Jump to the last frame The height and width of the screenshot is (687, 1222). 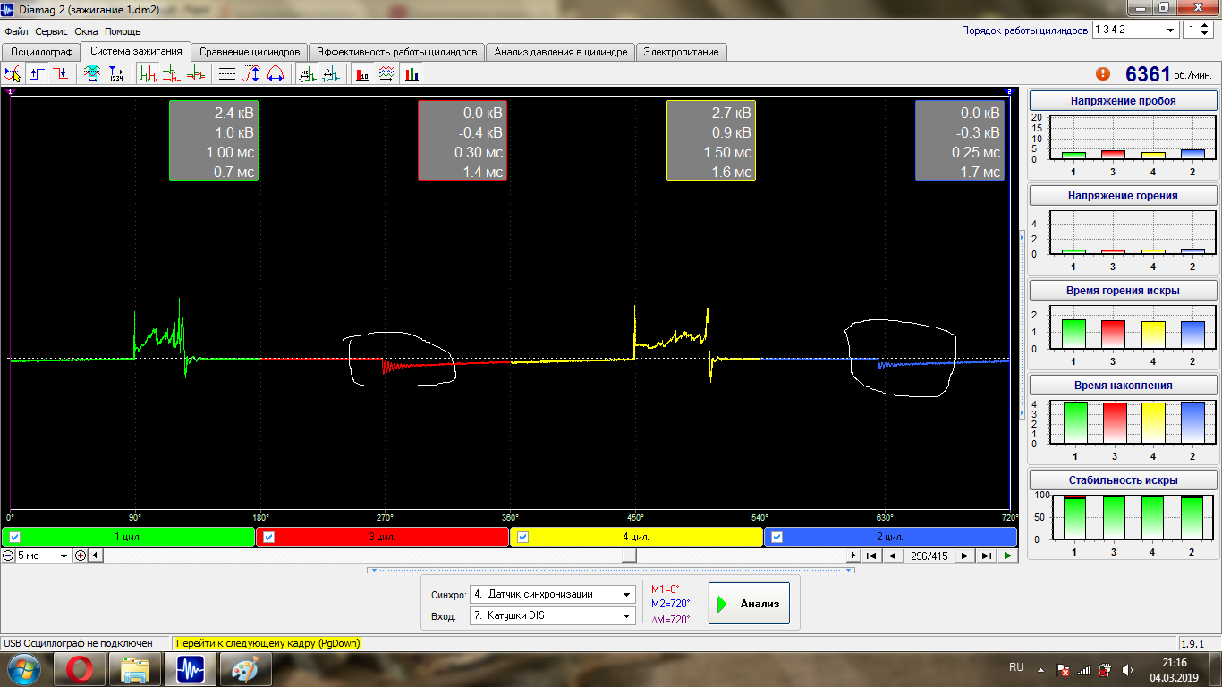pyautogui.click(x=986, y=556)
